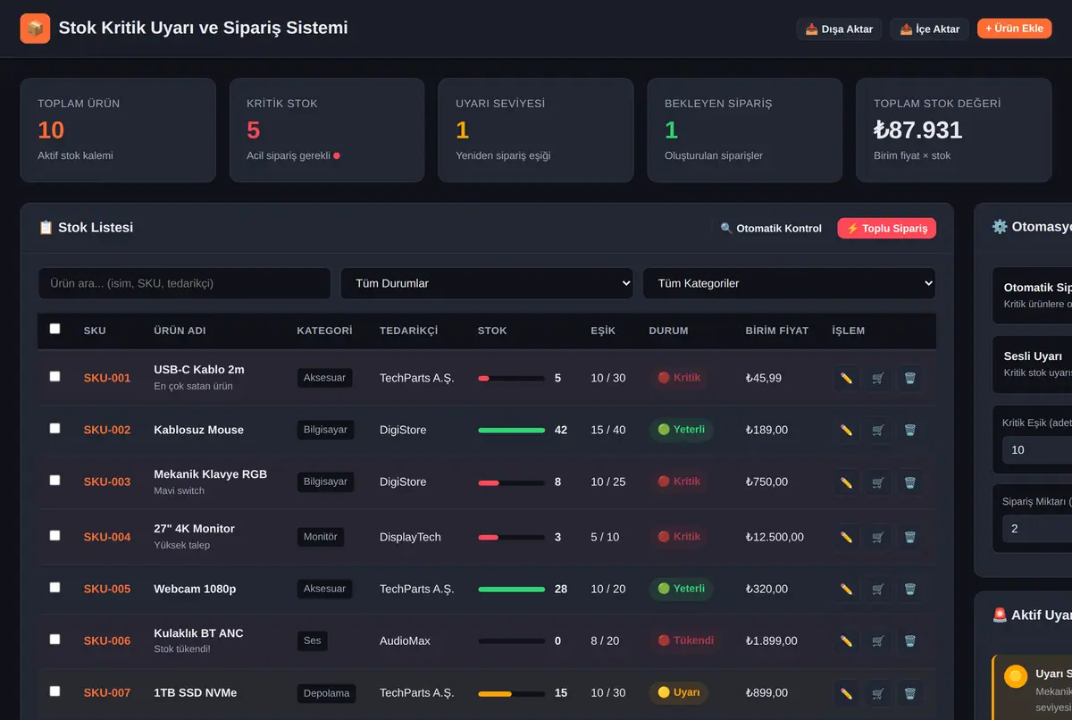Tick the SKU-007 row checkbox
Image resolution: width=1072 pixels, height=720 pixels.
point(54,691)
